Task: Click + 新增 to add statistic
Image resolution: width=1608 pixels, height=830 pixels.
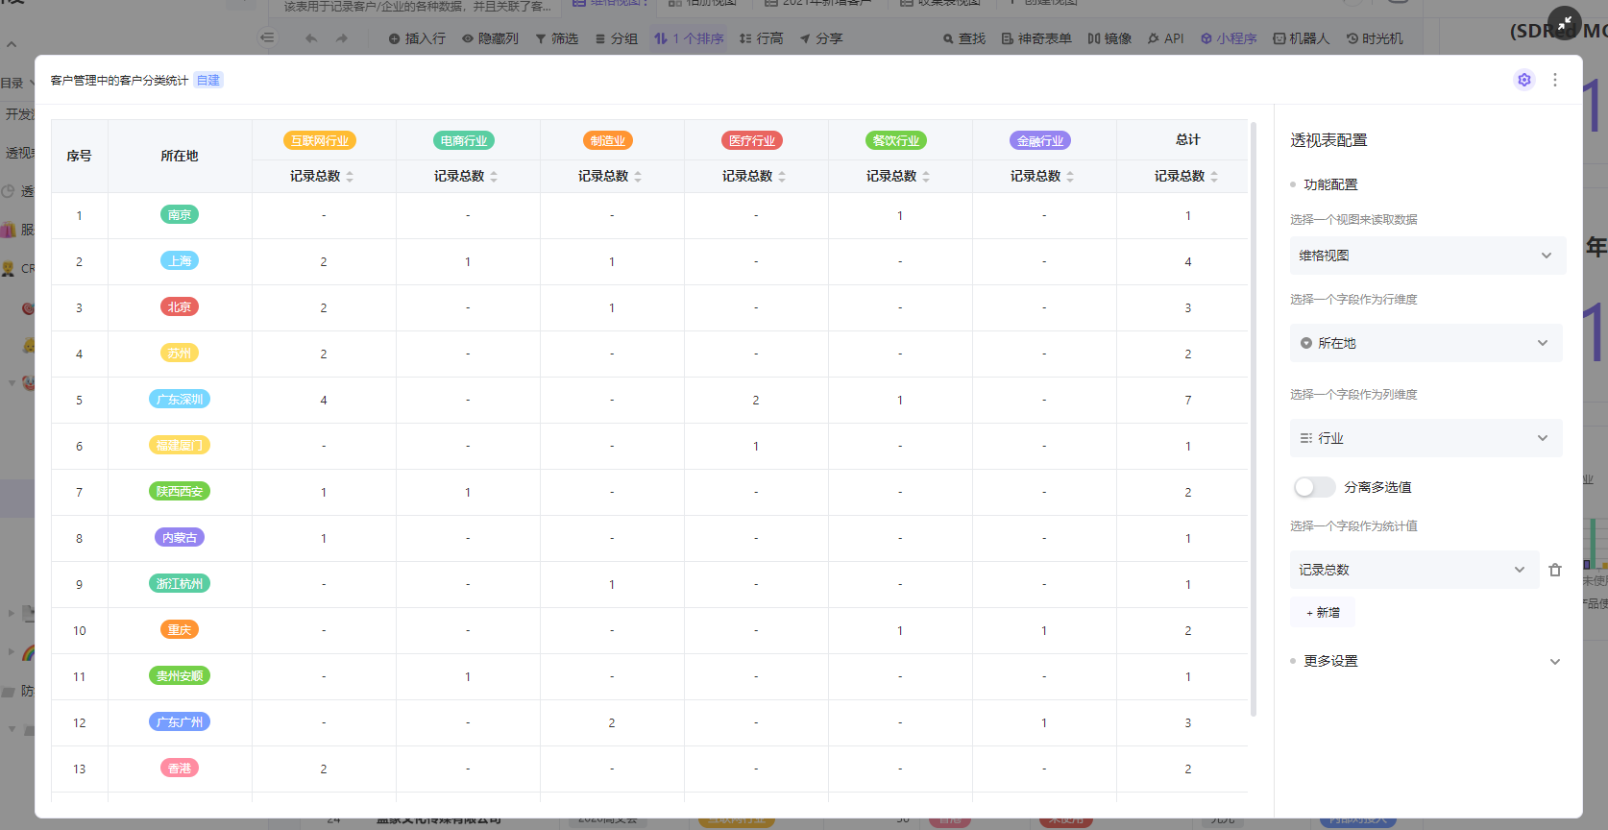Action: click(1323, 612)
